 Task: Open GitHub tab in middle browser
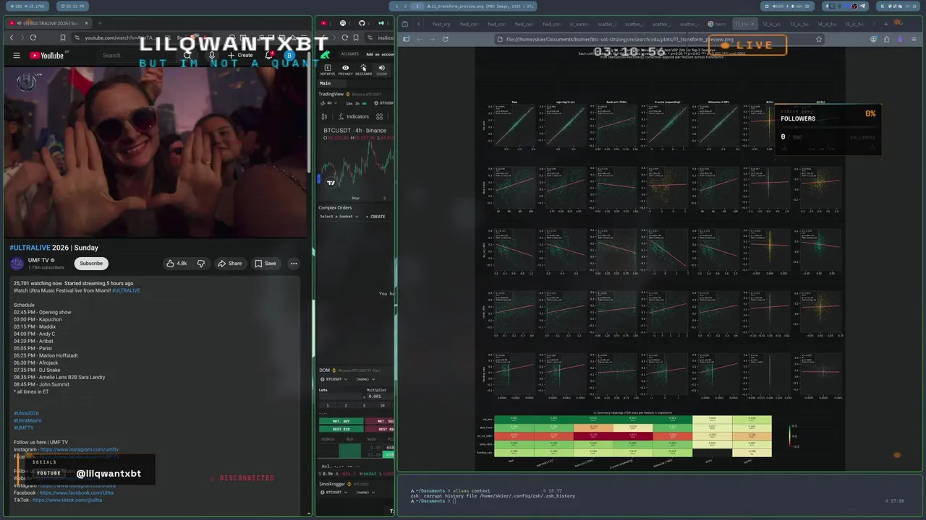click(x=362, y=23)
